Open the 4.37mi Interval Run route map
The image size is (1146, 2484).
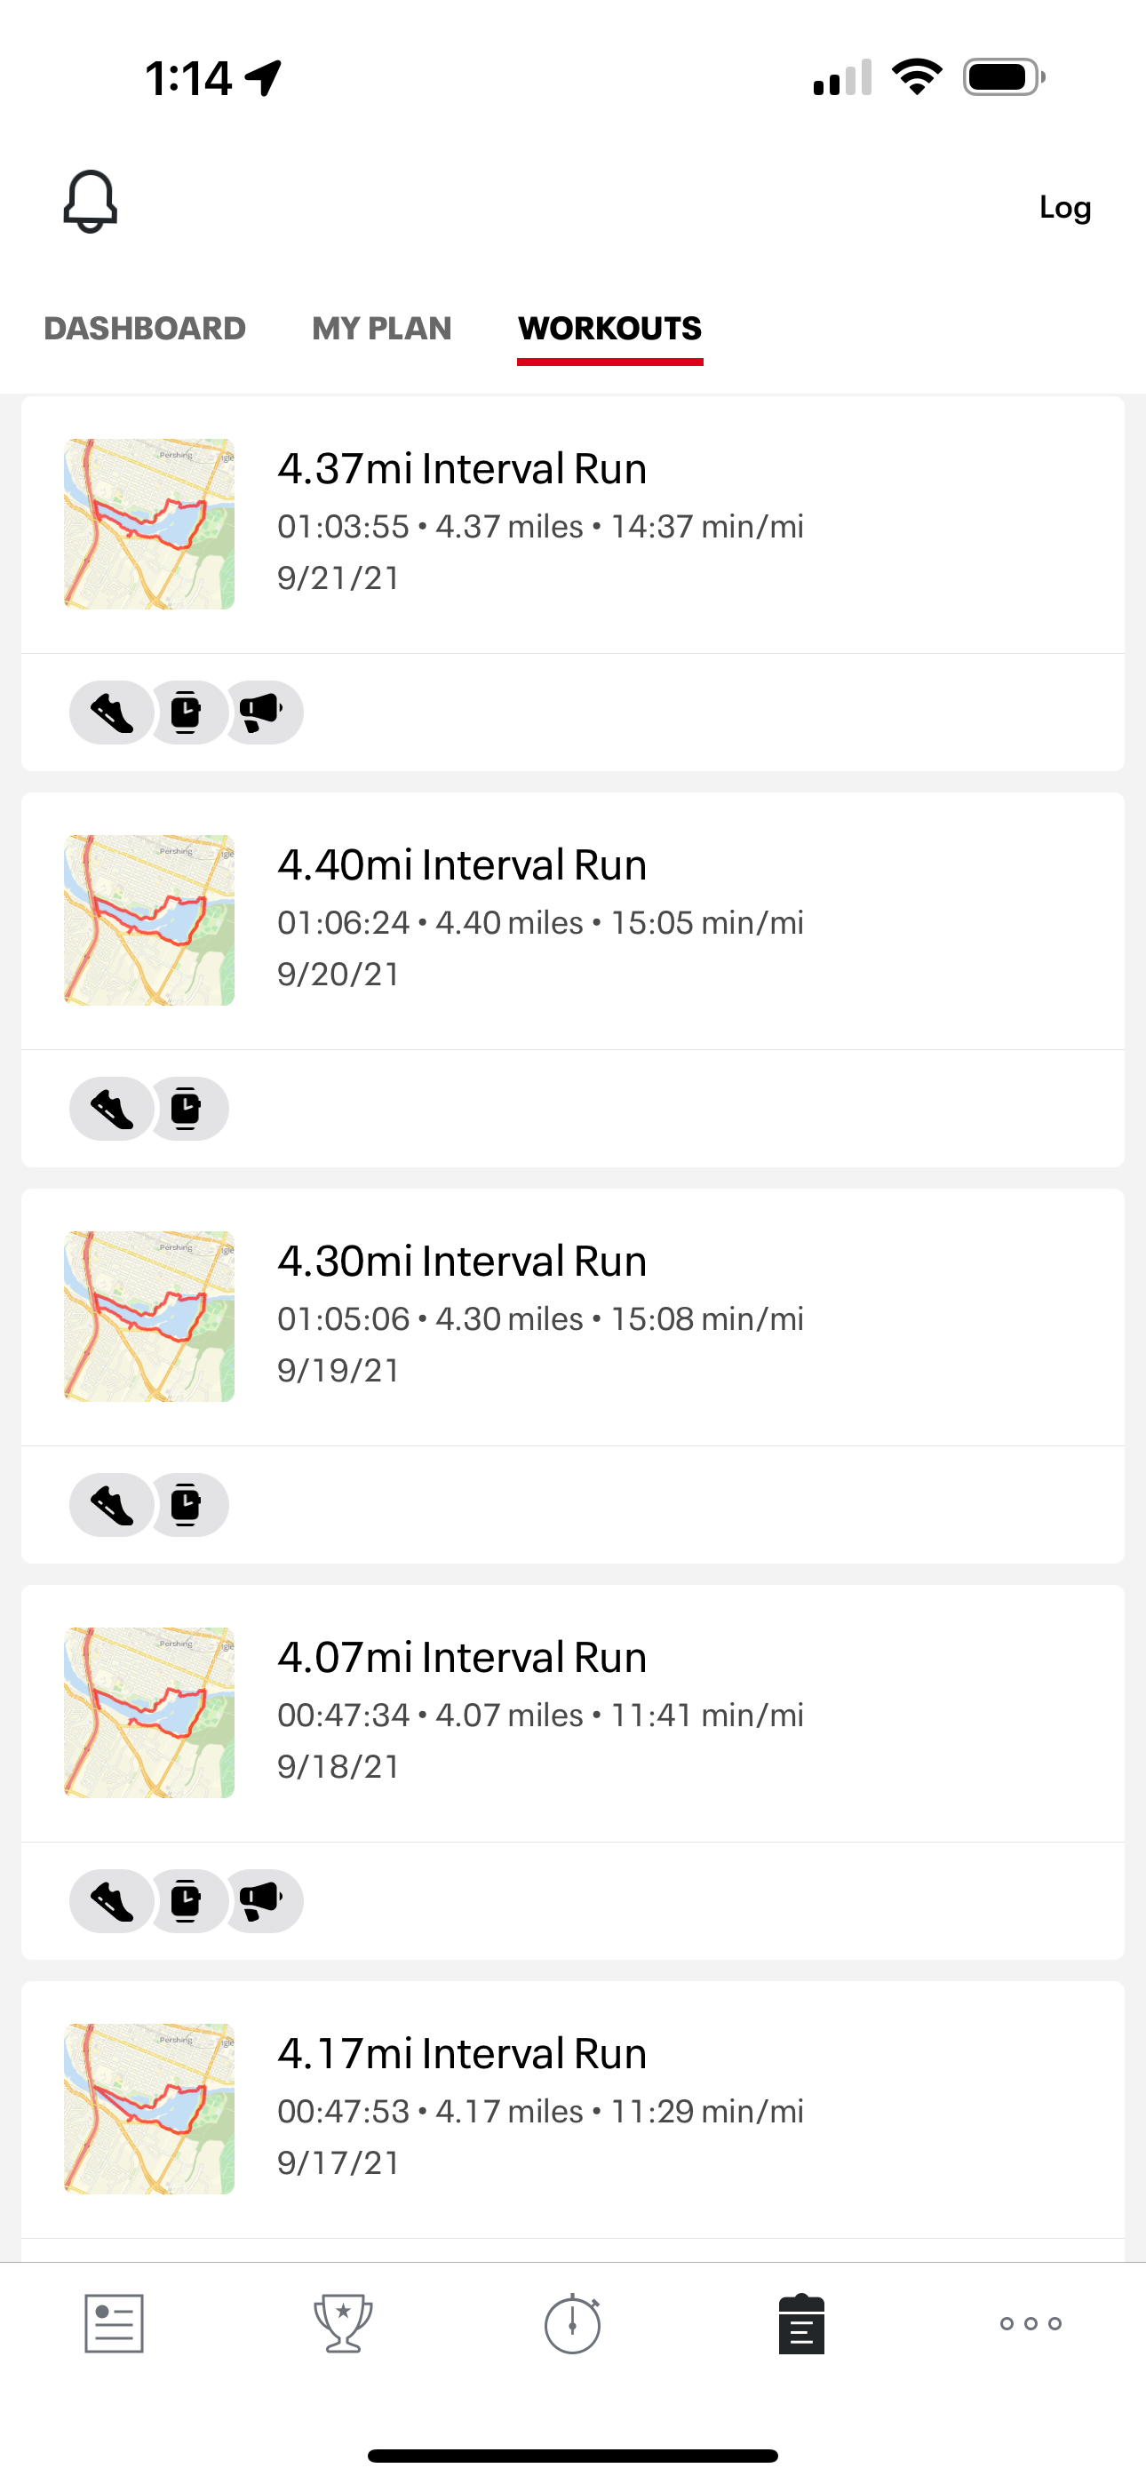[x=149, y=523]
